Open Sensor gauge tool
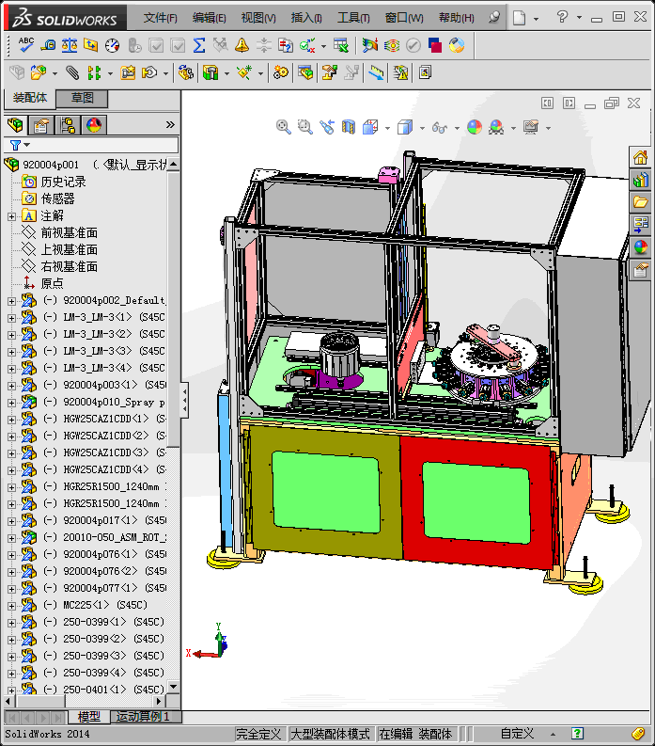 (113, 45)
